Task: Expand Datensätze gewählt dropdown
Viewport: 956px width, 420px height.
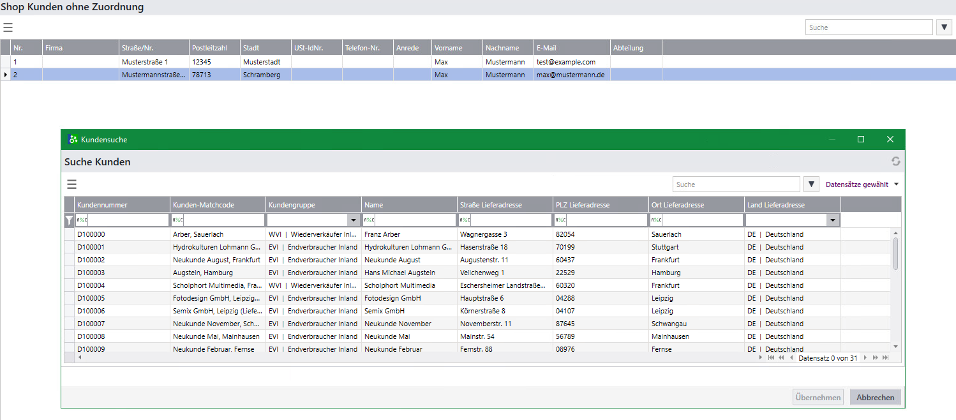Action: [x=897, y=184]
